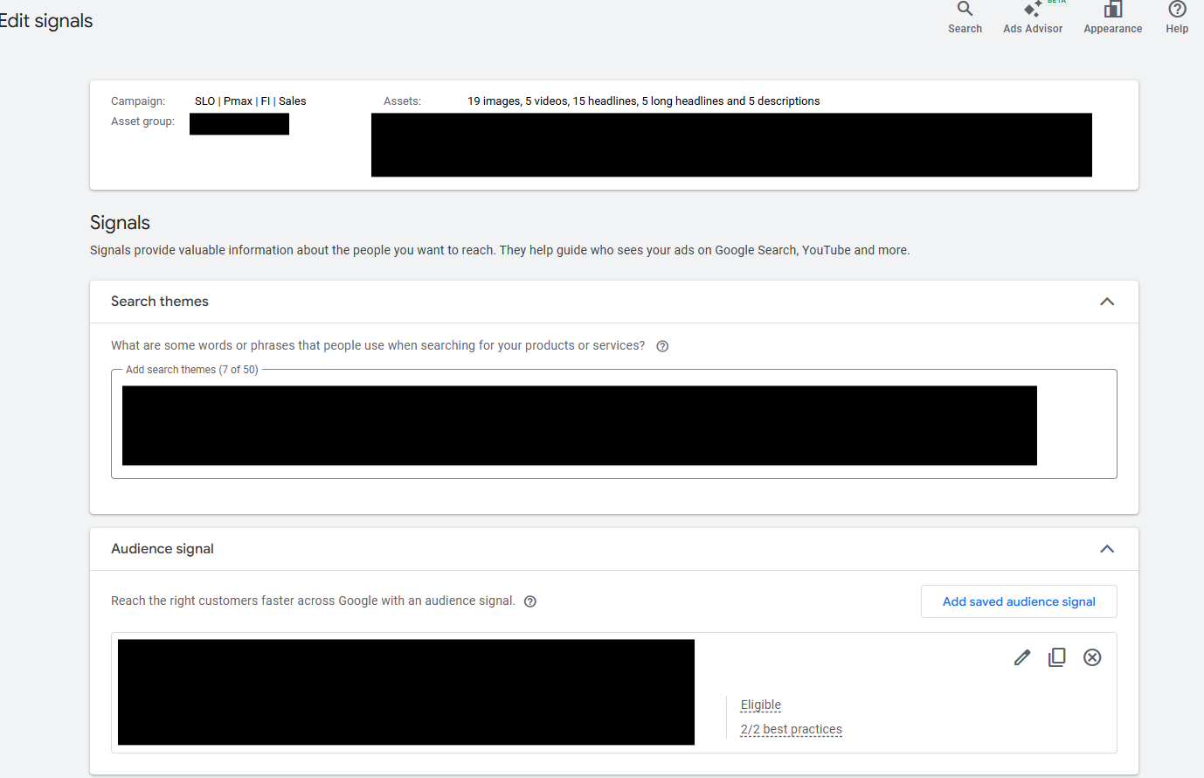Click the assets summary text
The width and height of the screenshot is (1204, 778).
point(644,101)
